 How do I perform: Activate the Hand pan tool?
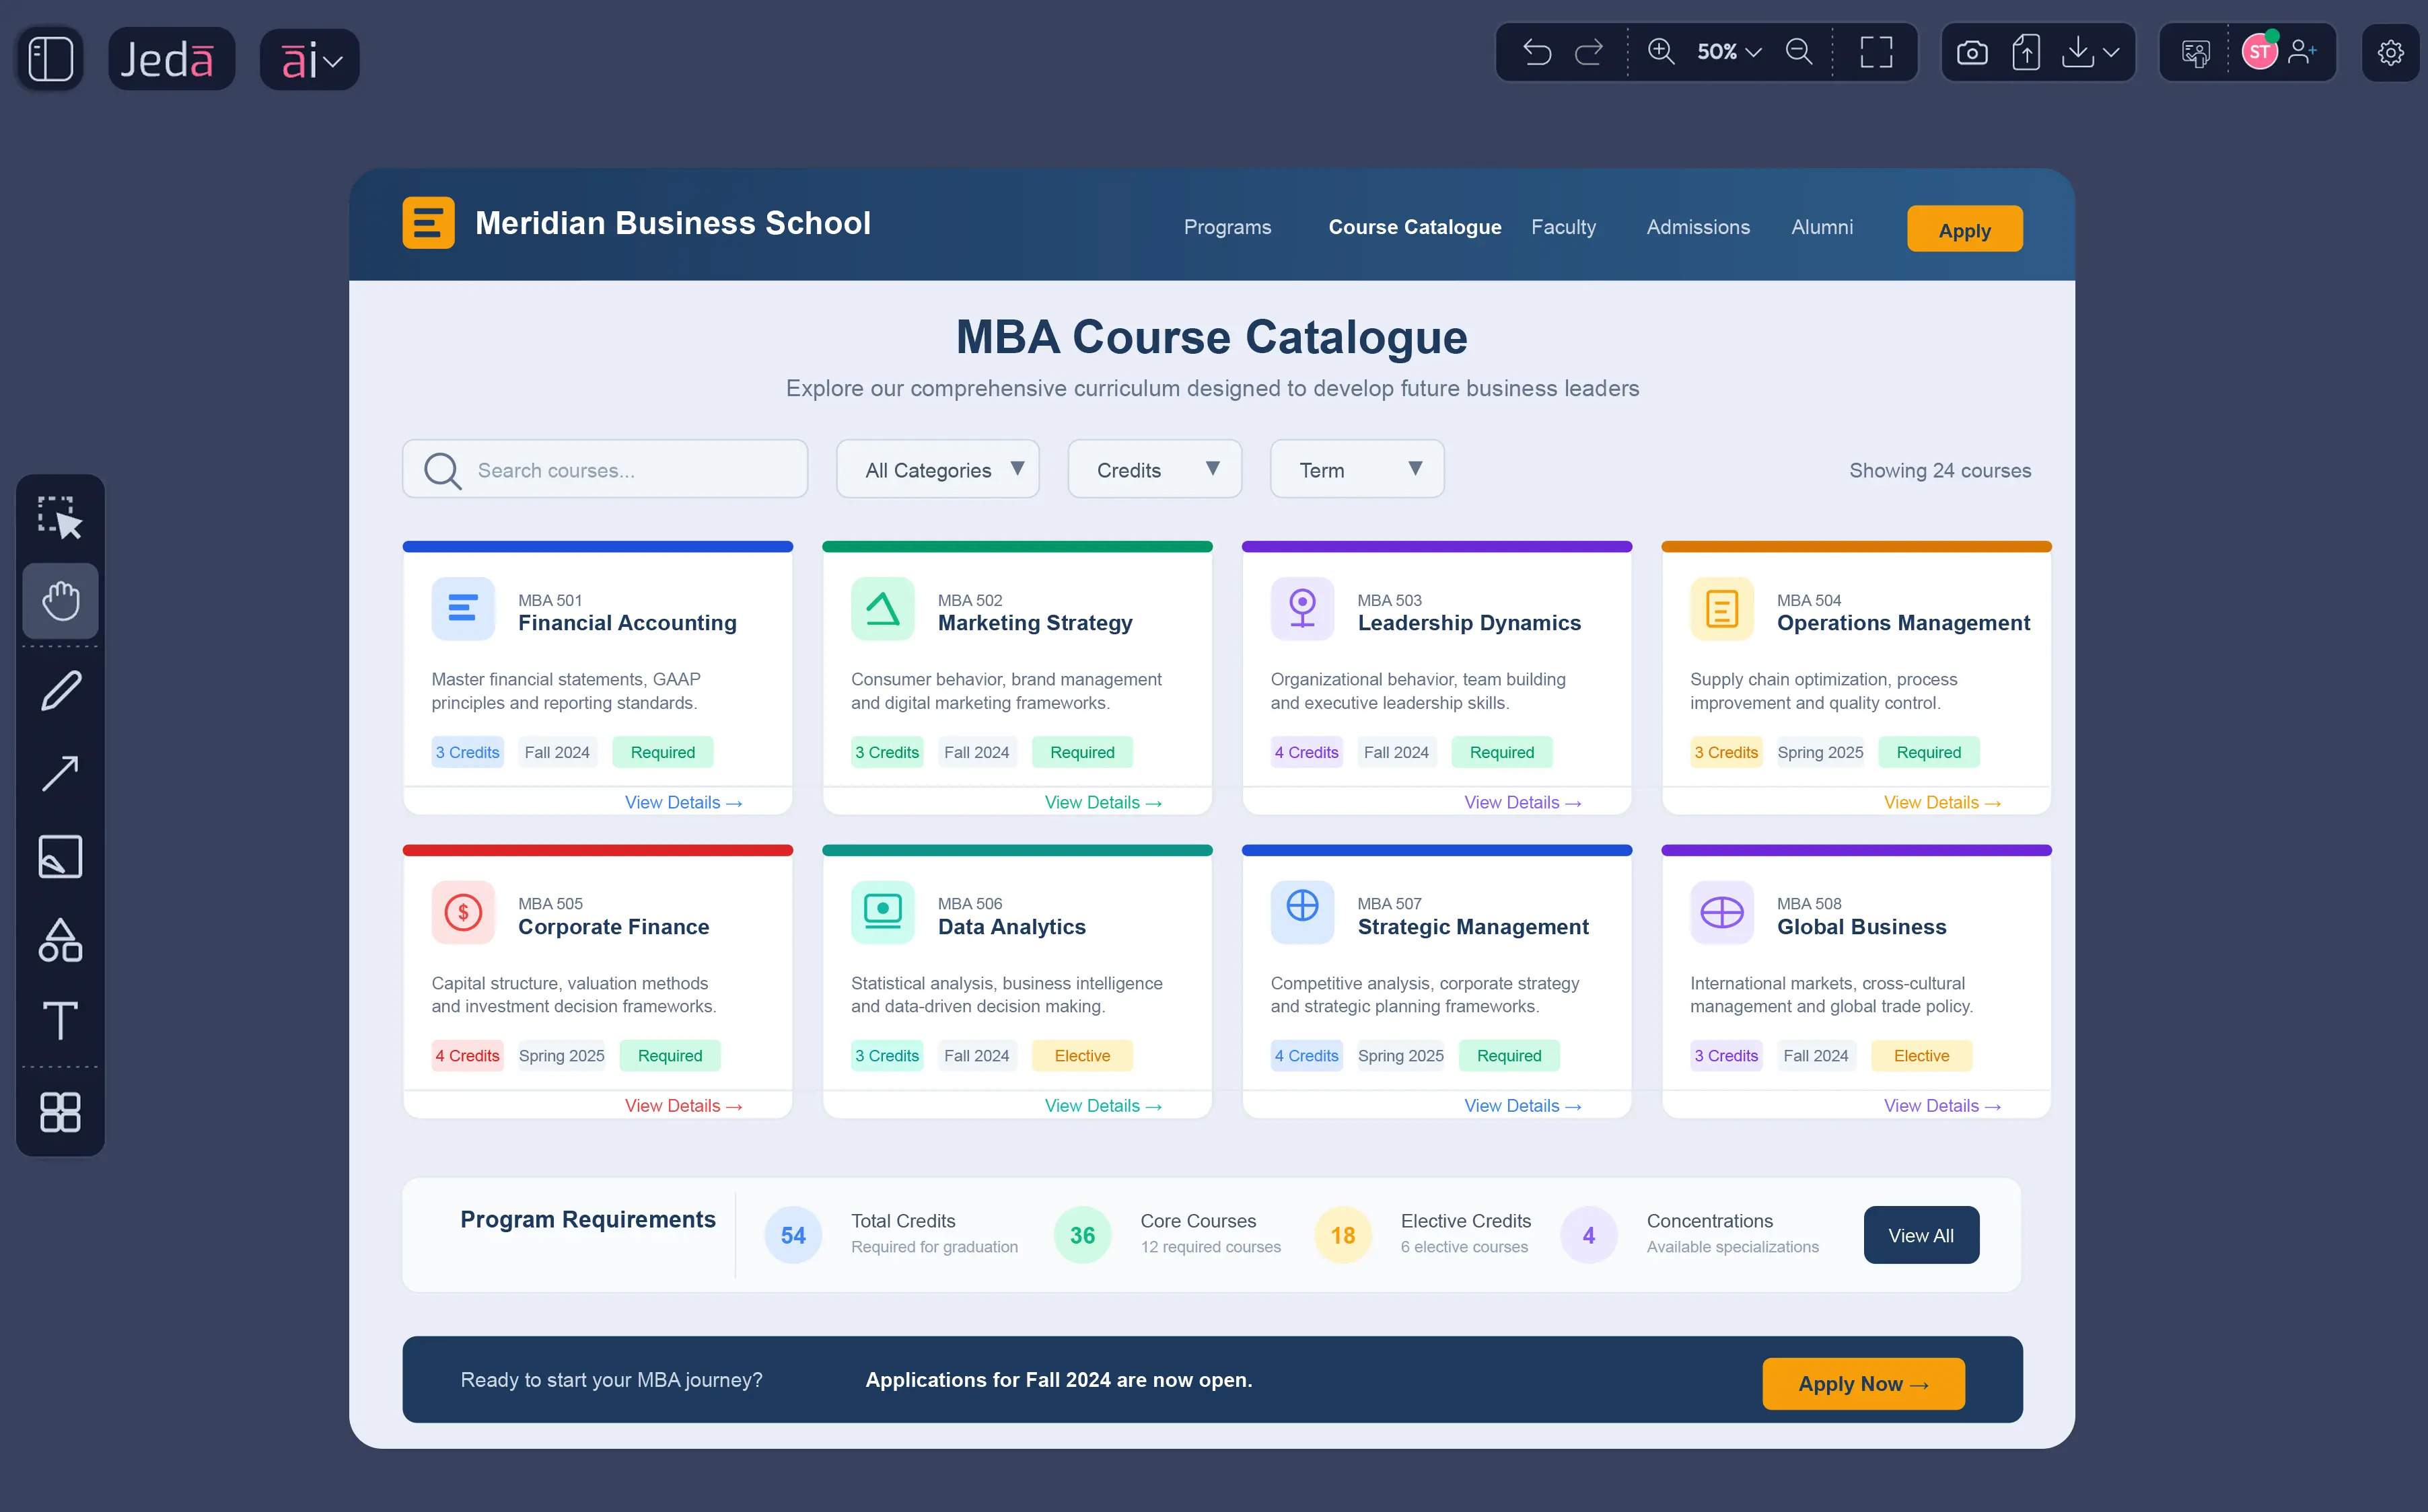coord(60,600)
